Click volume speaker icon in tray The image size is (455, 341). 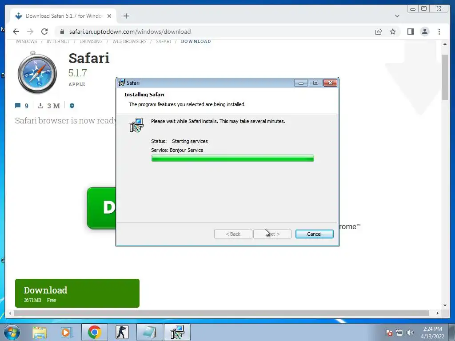[x=410, y=333]
